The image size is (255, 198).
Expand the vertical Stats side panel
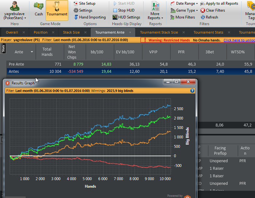tap(3, 49)
